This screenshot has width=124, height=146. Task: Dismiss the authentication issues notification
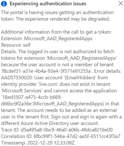121,4
